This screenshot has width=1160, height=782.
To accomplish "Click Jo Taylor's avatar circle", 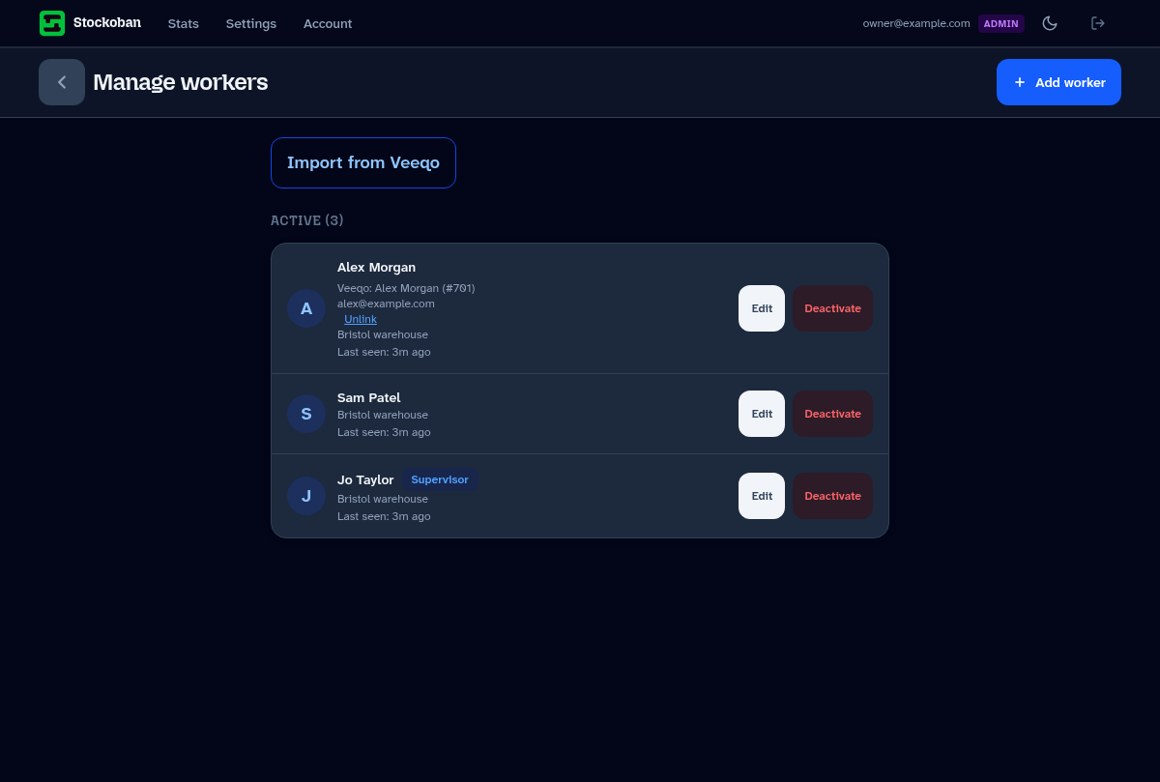I will [x=306, y=496].
